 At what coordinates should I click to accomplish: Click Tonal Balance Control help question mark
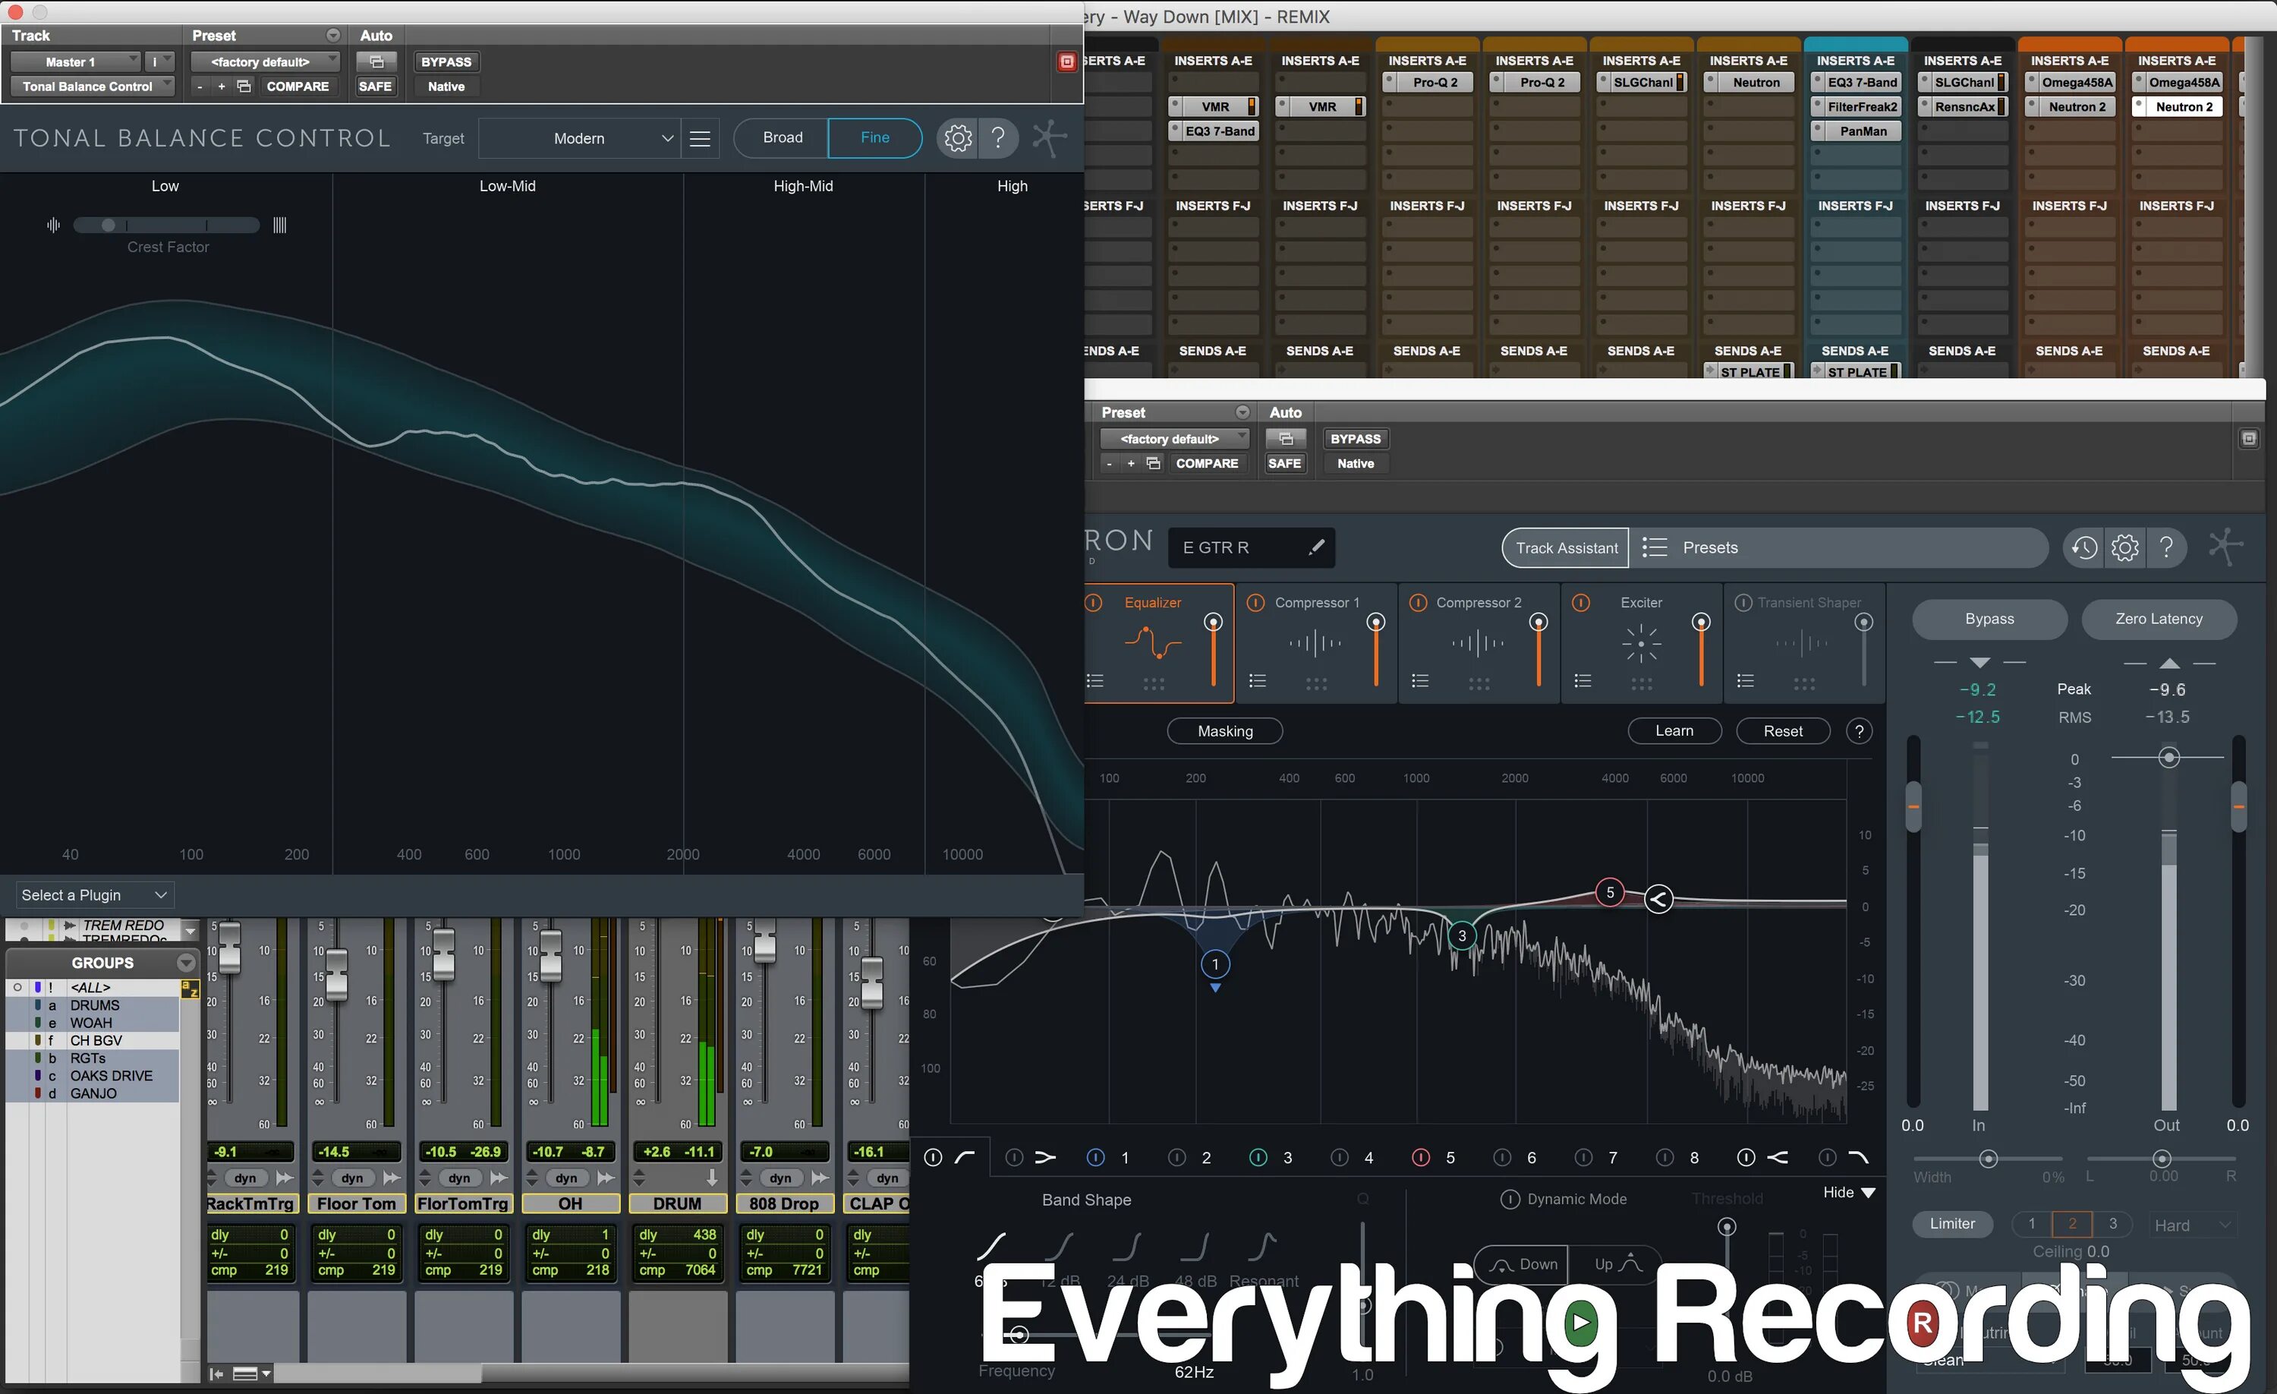click(998, 139)
